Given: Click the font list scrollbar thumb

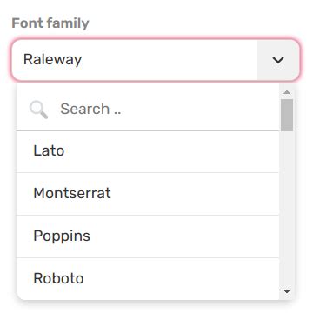Looking at the screenshot, I should [287, 115].
